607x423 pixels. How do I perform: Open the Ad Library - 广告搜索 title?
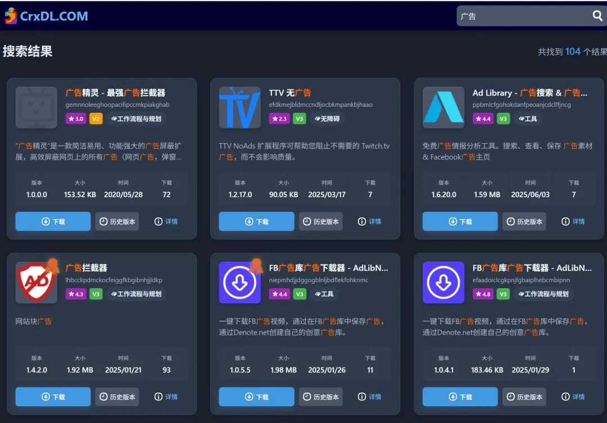click(530, 93)
